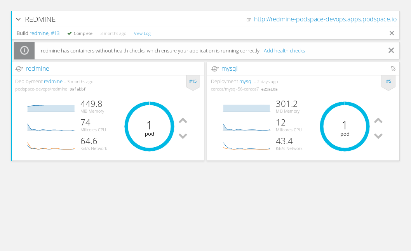
Task: Open mysql deployment #5 tag
Action: (x=388, y=81)
